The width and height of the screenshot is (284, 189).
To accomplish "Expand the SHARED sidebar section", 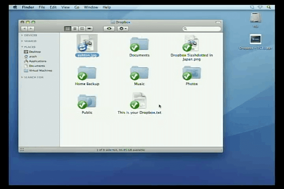I will tap(22, 41).
